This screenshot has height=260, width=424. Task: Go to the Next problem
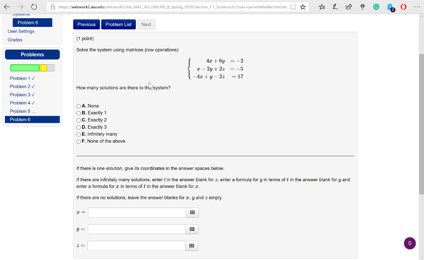click(x=146, y=24)
